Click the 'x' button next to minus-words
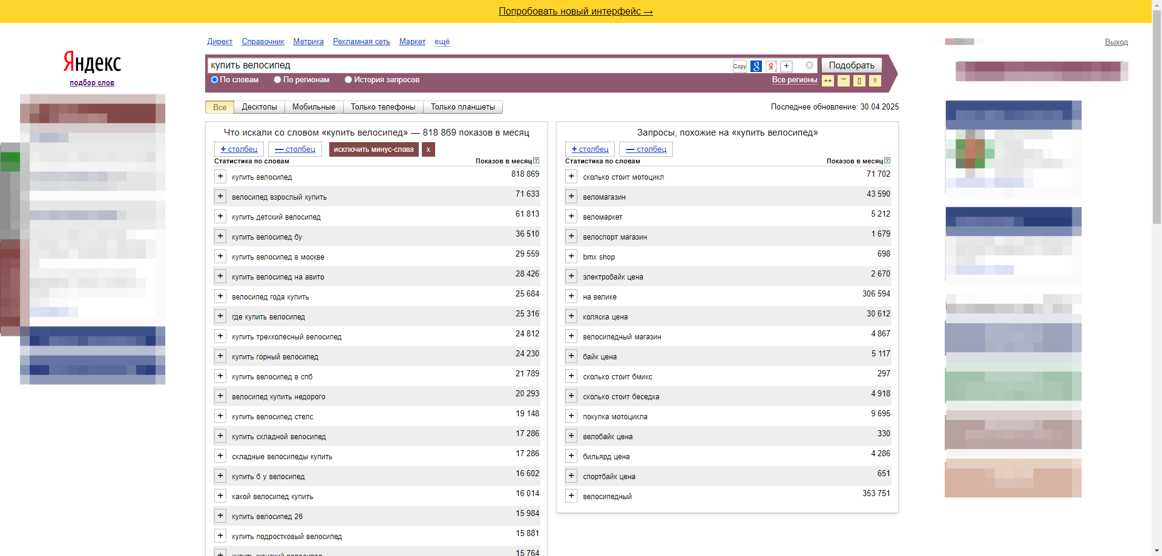1162x556 pixels. [x=428, y=149]
